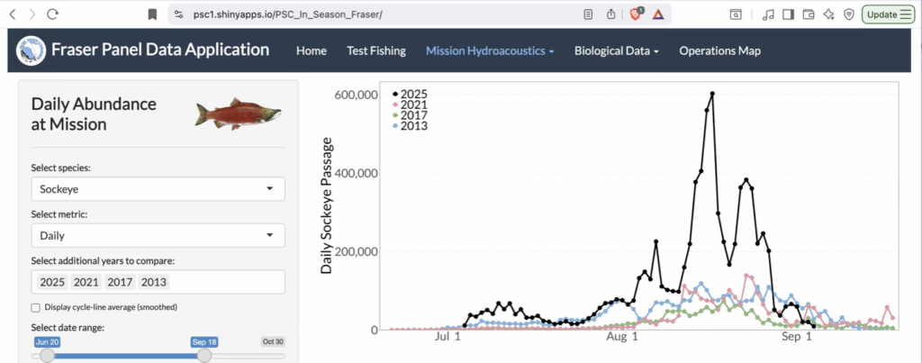Click the Operations Map link

tap(719, 51)
